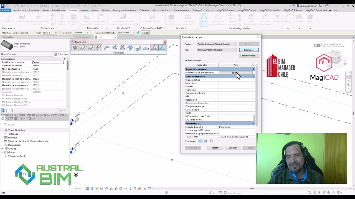
Task: Close the MagiCAD floating toolbar
Action: click(164, 42)
